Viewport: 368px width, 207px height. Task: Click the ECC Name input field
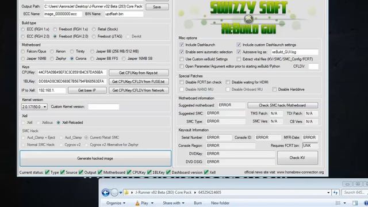(x=63, y=14)
